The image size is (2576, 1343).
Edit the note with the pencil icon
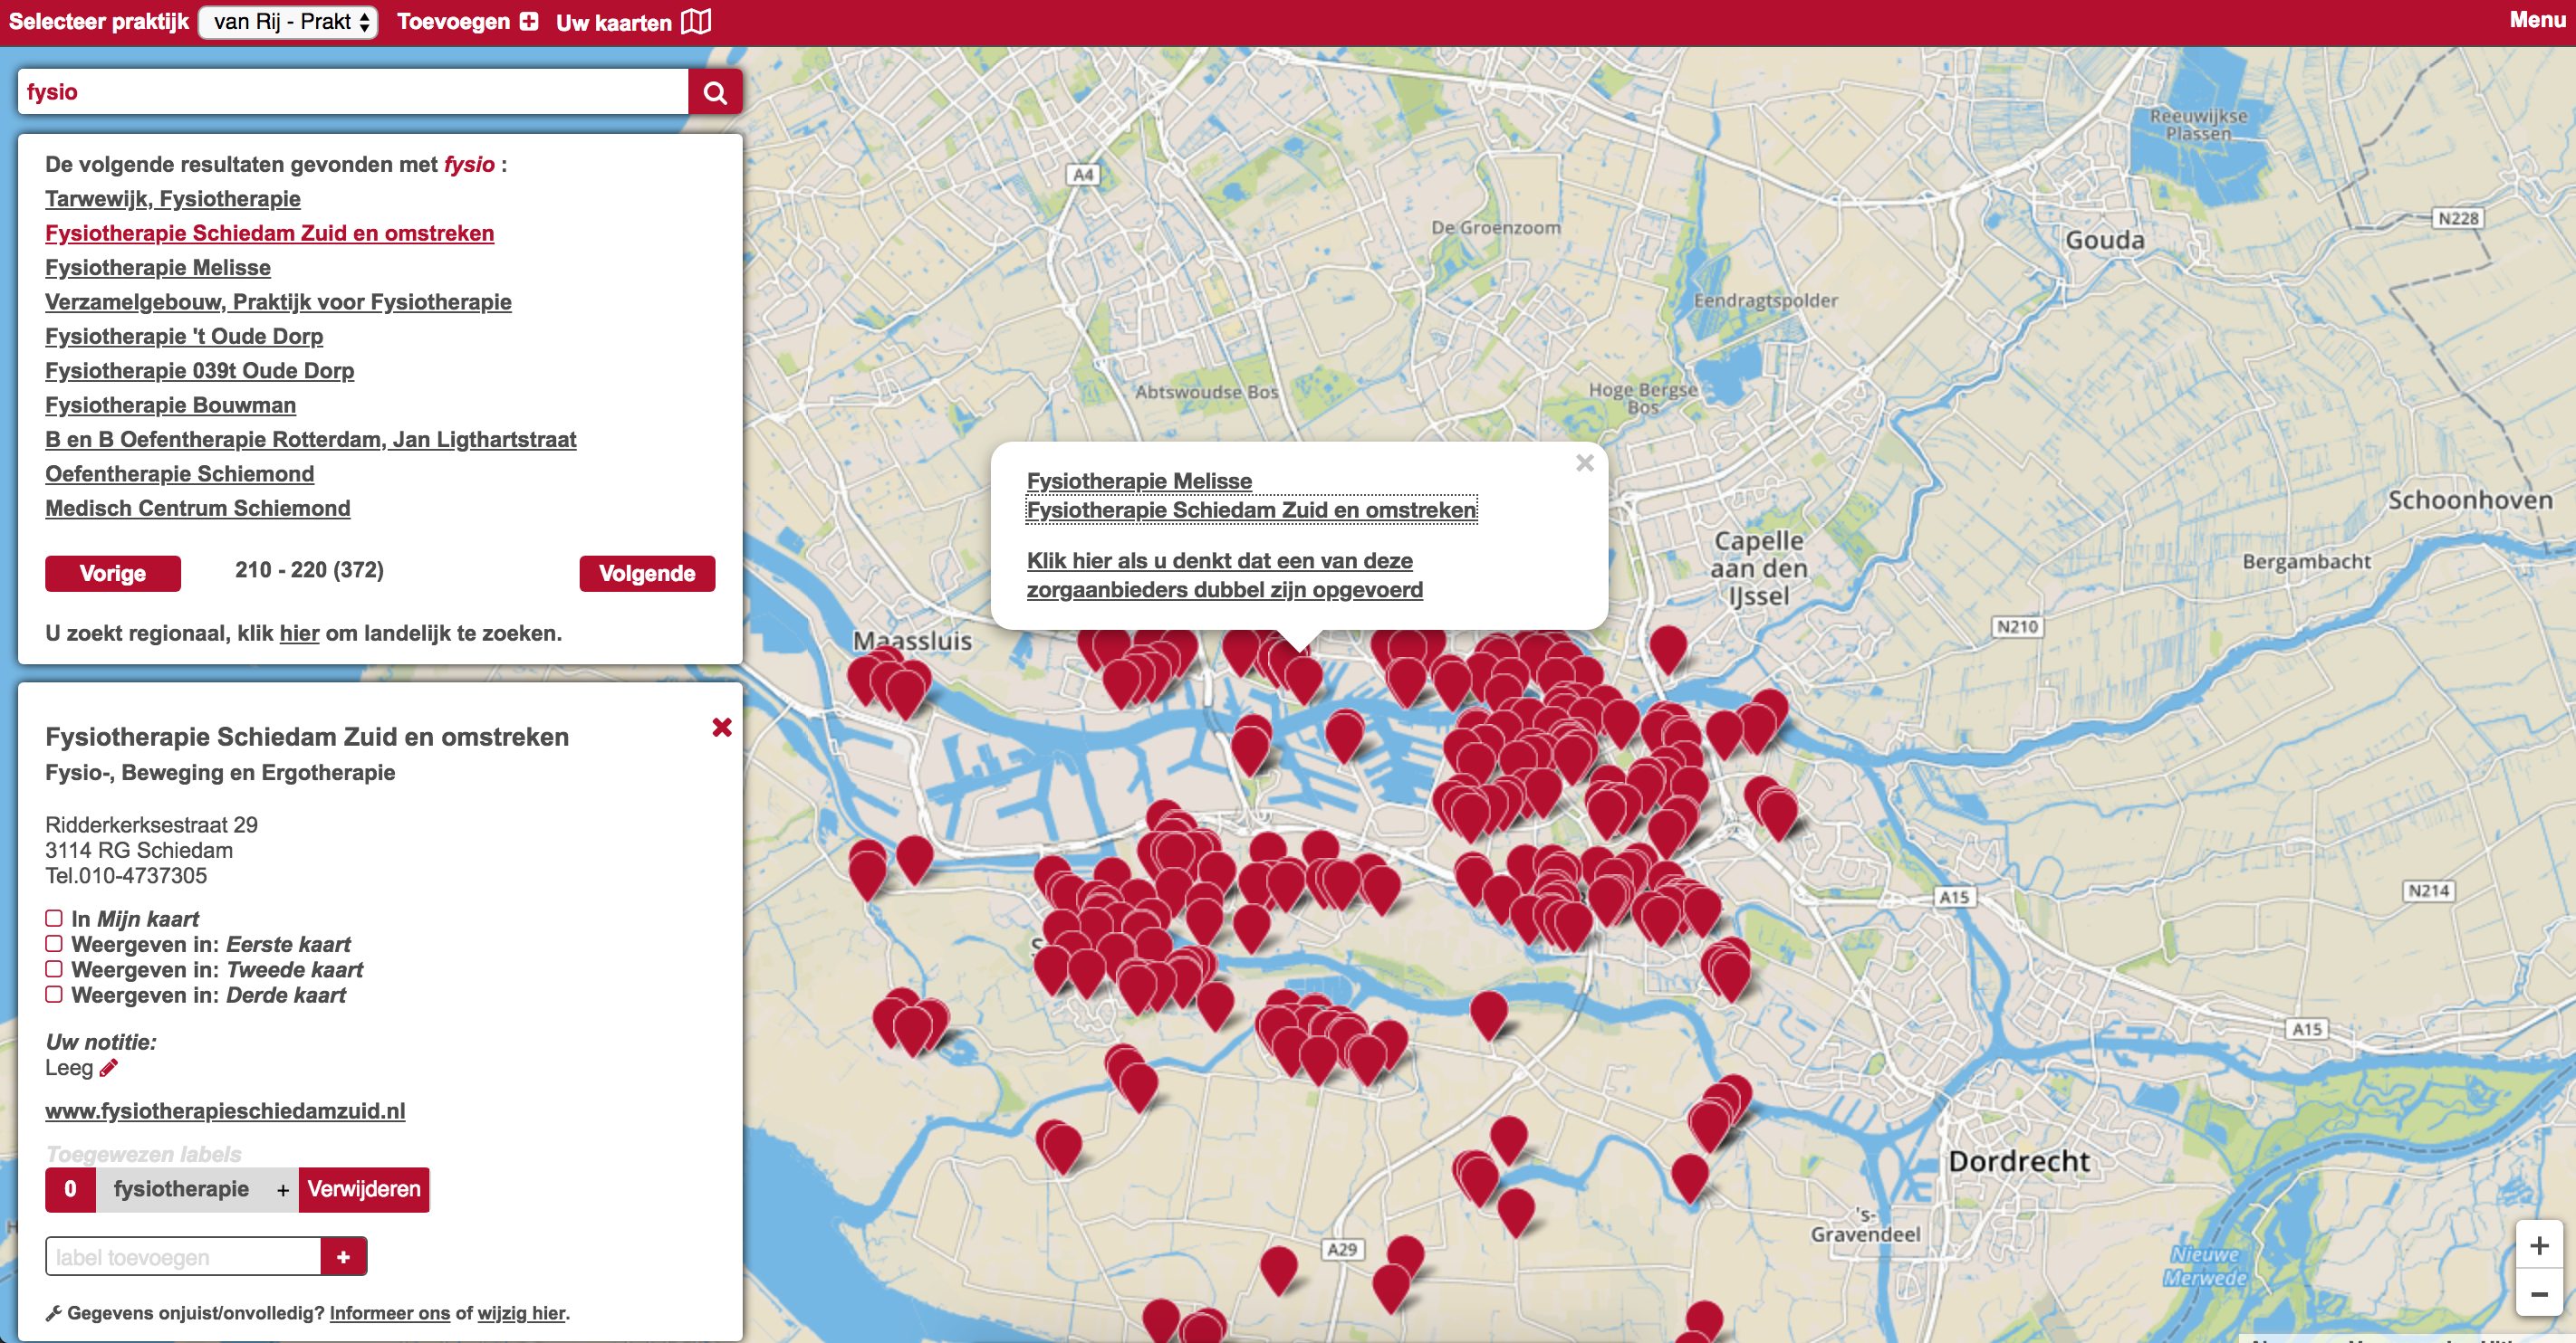pyautogui.click(x=109, y=1068)
